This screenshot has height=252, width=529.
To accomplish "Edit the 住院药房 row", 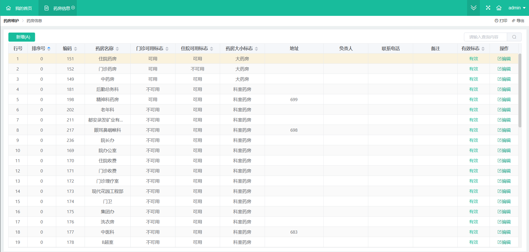I will pyautogui.click(x=504, y=59).
